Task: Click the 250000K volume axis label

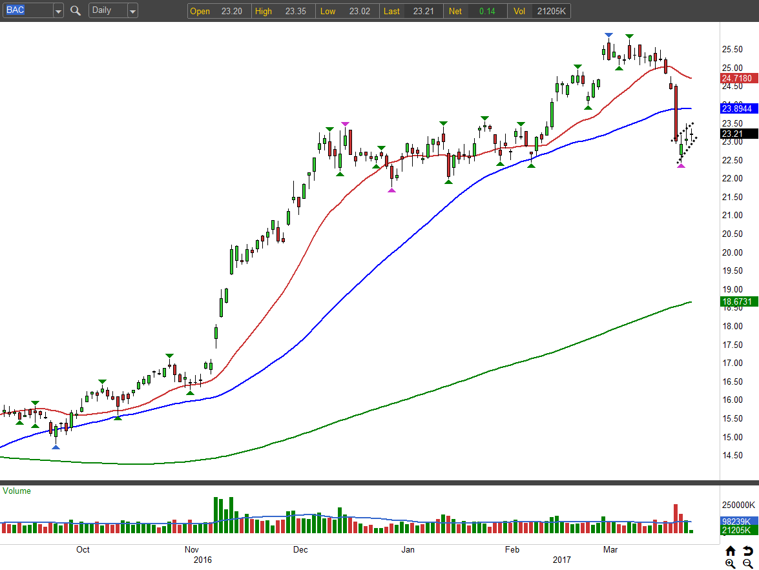Action: point(738,505)
